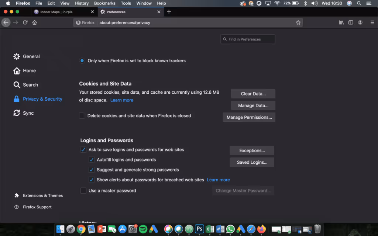The height and width of the screenshot is (236, 378).
Task: Bookmark this page with the star
Action: (298, 22)
